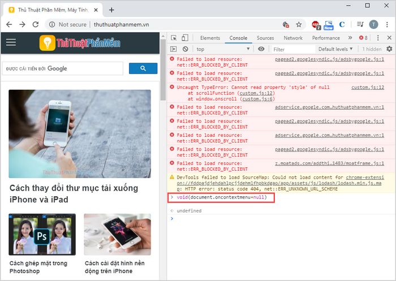396x281 pixels.
Task: Open the media control playlist icon
Action: point(360,24)
